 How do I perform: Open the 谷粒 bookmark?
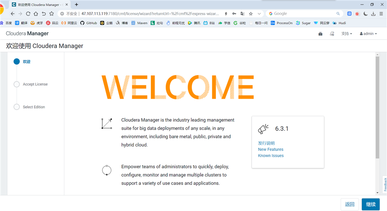pyautogui.click(x=239, y=23)
